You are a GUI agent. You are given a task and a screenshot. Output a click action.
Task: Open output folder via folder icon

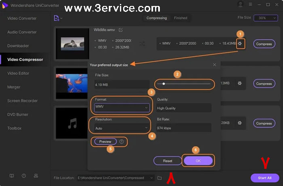pos(160,178)
